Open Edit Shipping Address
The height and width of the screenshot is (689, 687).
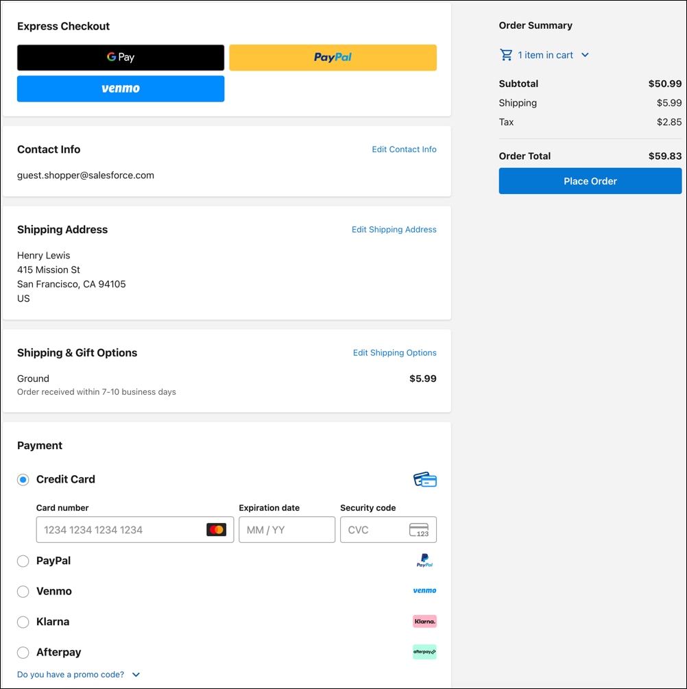[x=394, y=230]
